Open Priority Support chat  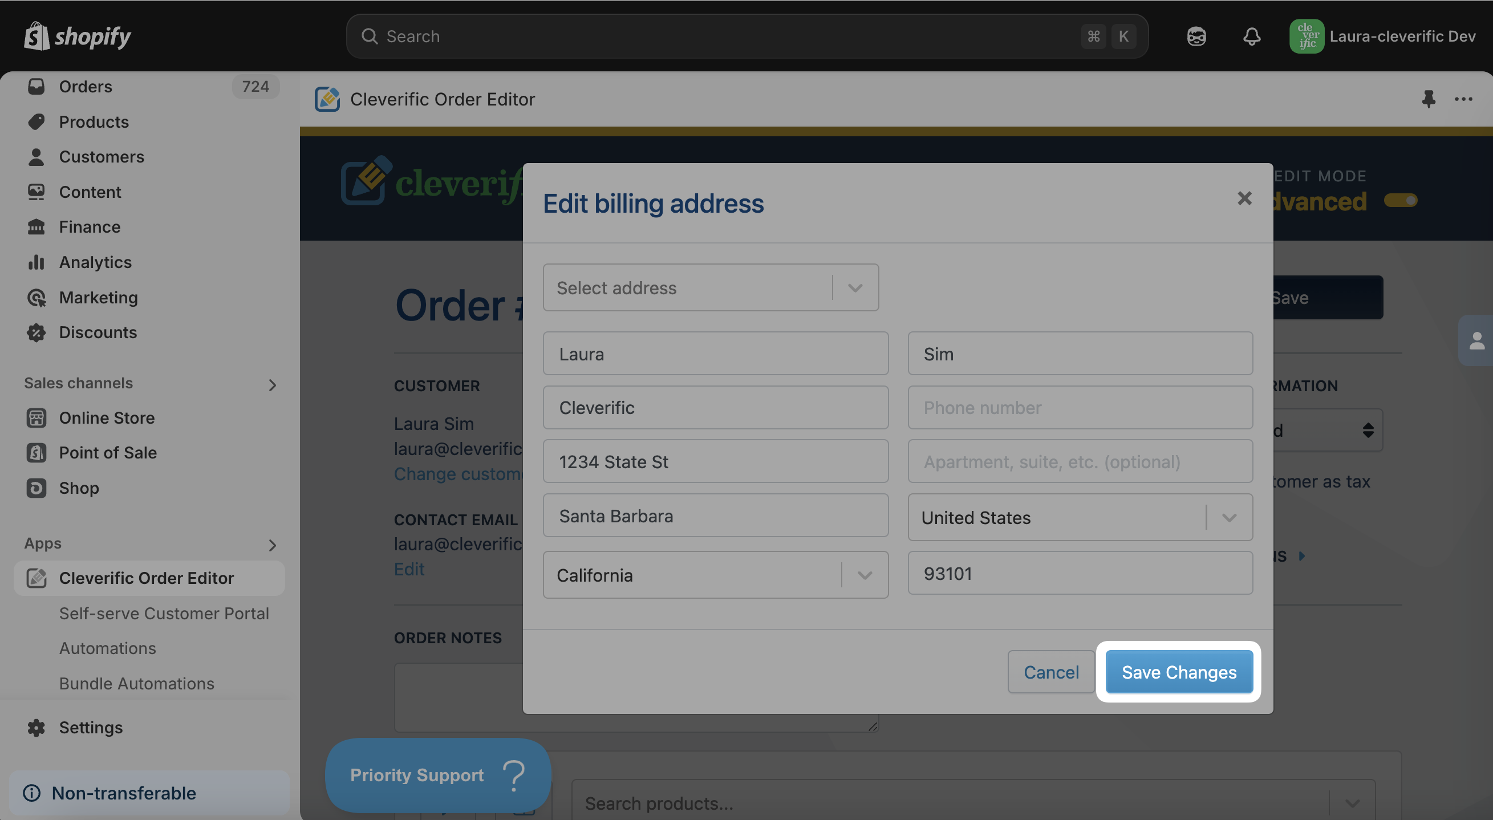point(437,776)
